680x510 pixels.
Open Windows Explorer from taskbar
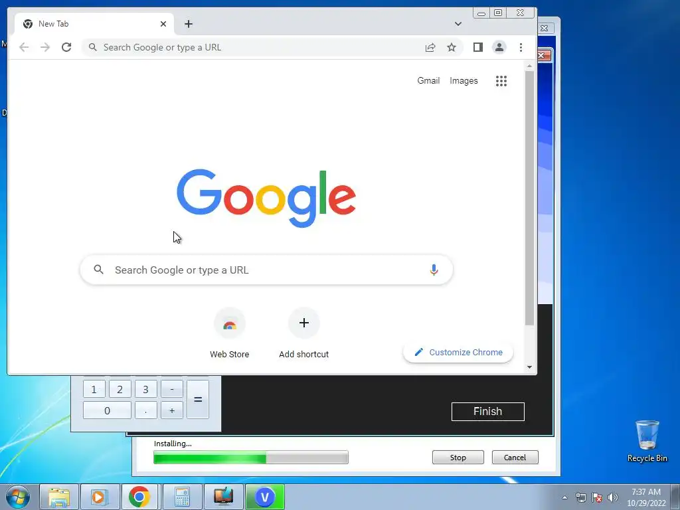point(59,497)
